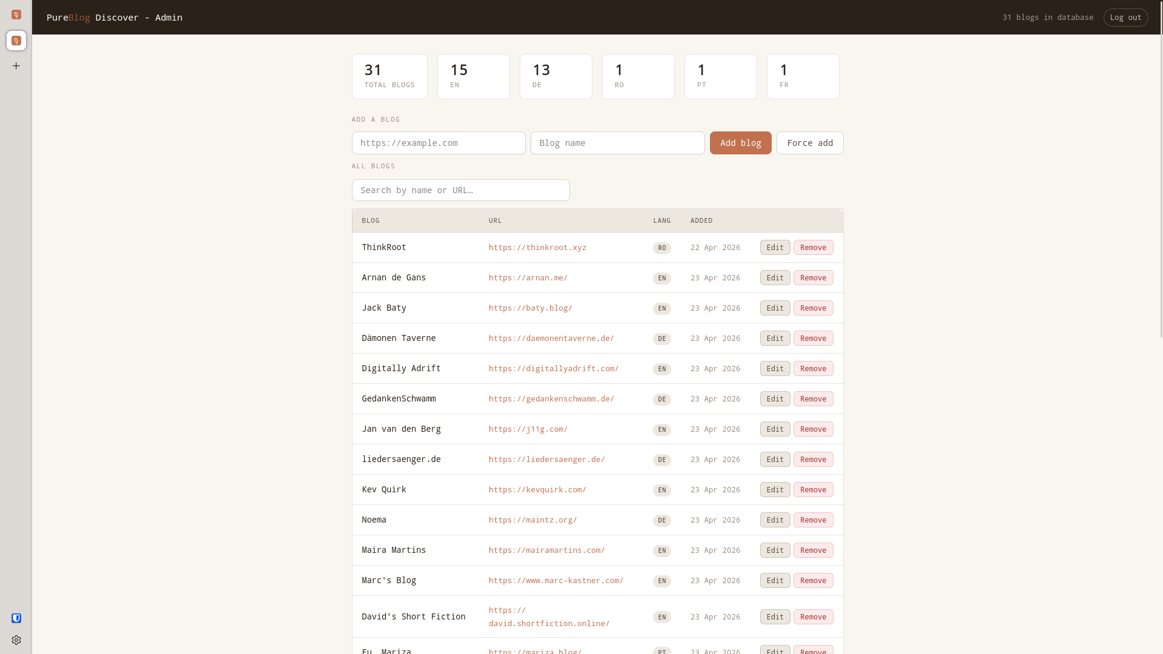Open the settings gear at sidebar bottom
Viewport: 1163px width, 654px height.
point(16,640)
